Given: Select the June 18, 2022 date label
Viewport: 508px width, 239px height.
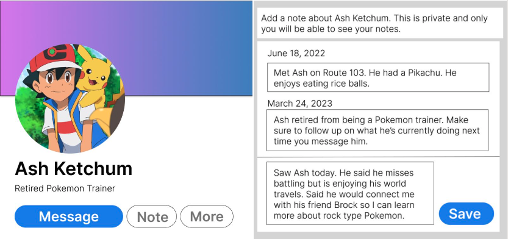Looking at the screenshot, I should [296, 53].
